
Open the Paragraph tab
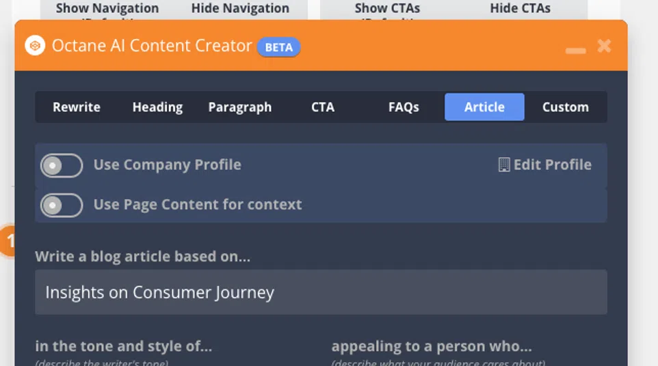coord(240,107)
